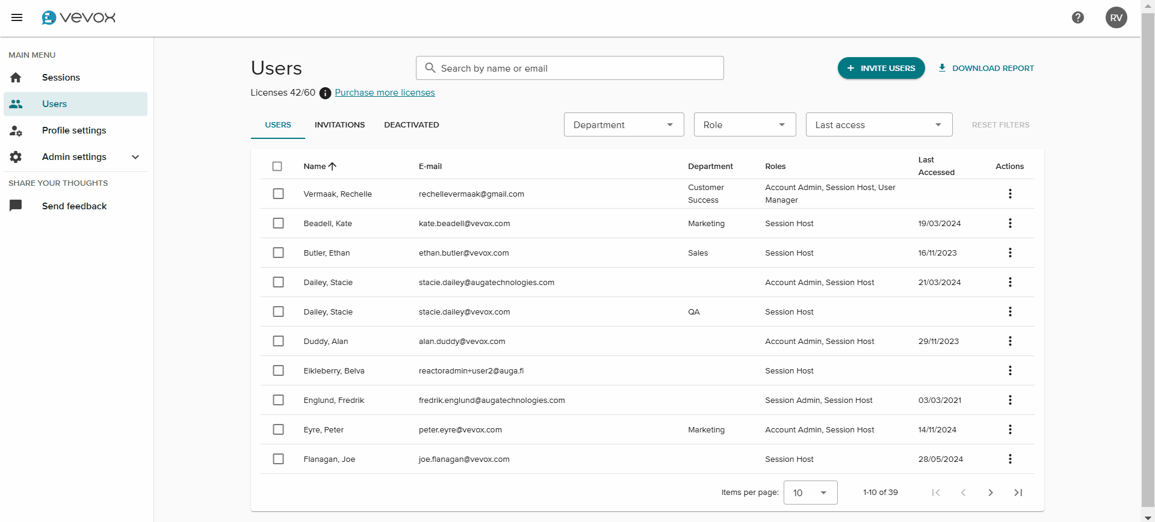The height and width of the screenshot is (522, 1155).
Task: Select the Englund, Fredrik checkbox
Action: pyautogui.click(x=278, y=400)
